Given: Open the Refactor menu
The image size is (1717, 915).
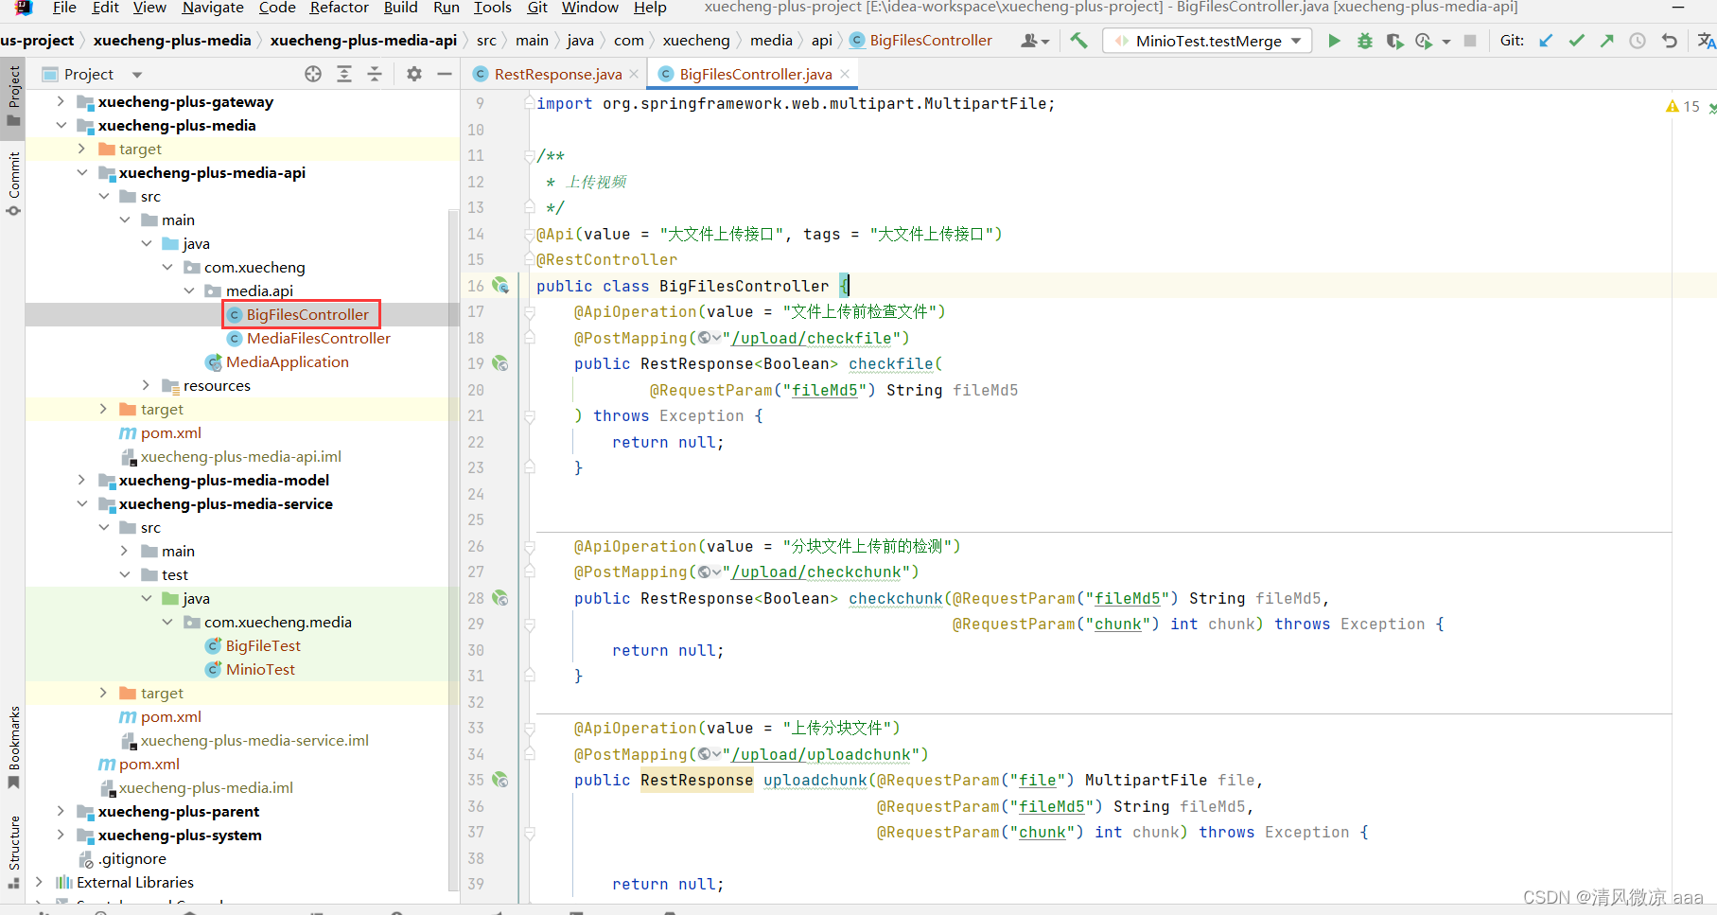Looking at the screenshot, I should 340,8.
